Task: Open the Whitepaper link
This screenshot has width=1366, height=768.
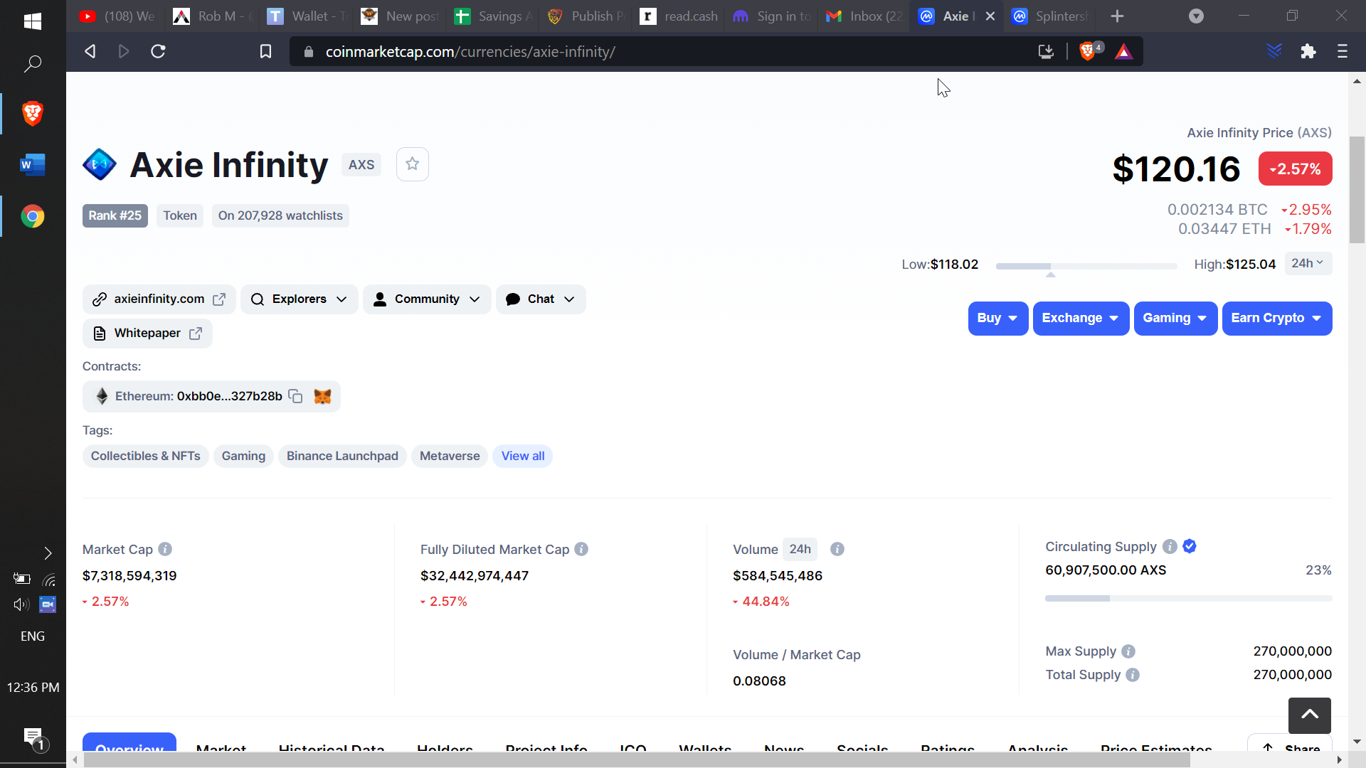Action: [x=147, y=334]
